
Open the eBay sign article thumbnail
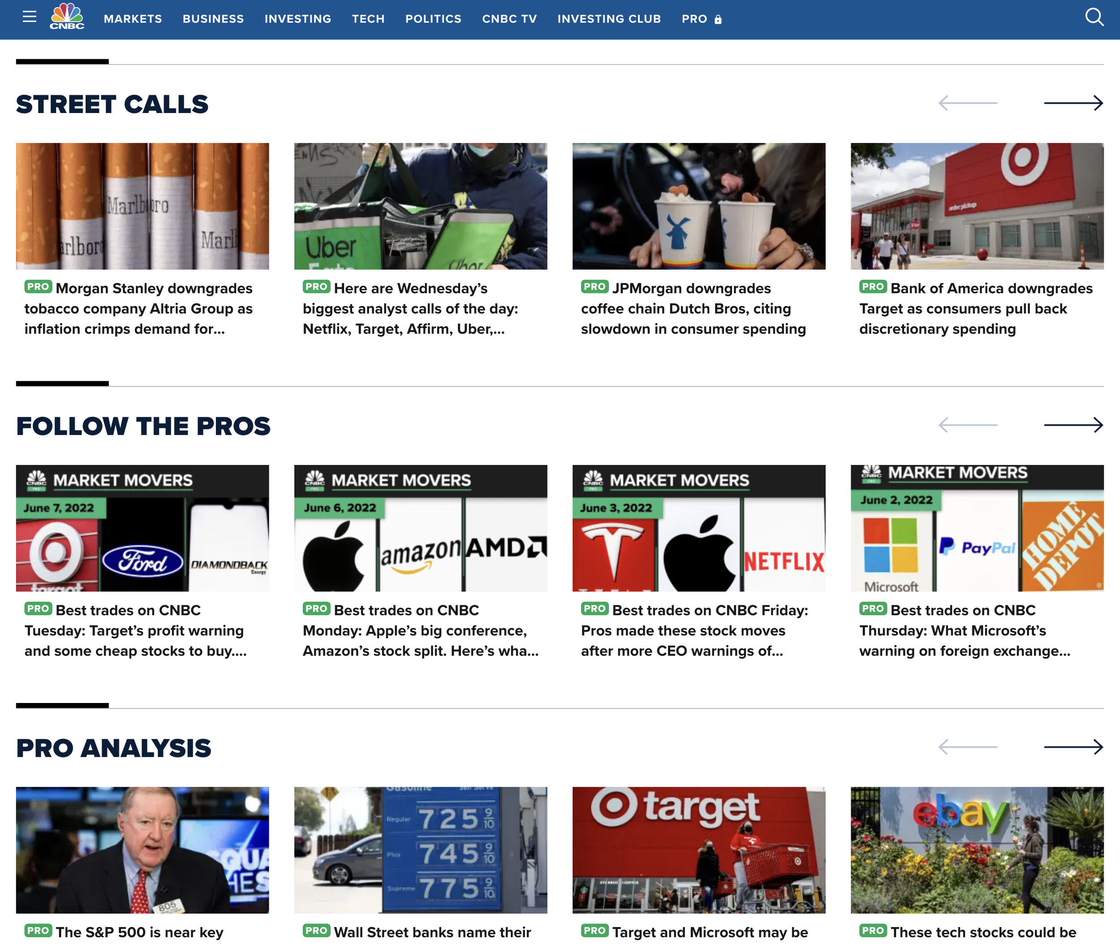(x=977, y=850)
